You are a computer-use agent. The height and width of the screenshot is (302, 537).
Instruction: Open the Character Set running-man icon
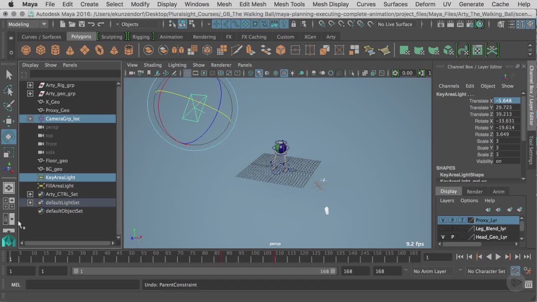point(528,271)
